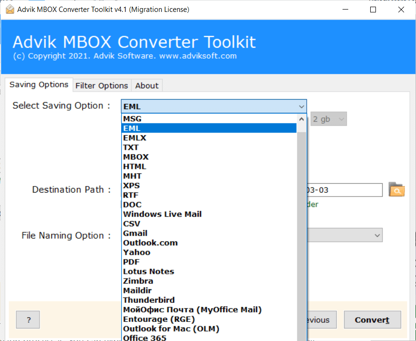Switch to the Saving Options tab

pyautogui.click(x=39, y=84)
